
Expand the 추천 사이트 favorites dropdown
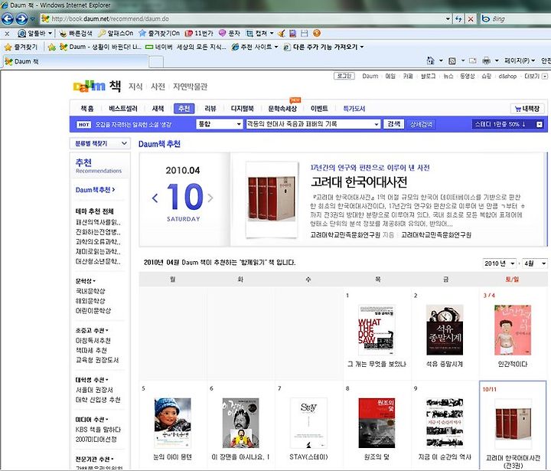click(276, 47)
